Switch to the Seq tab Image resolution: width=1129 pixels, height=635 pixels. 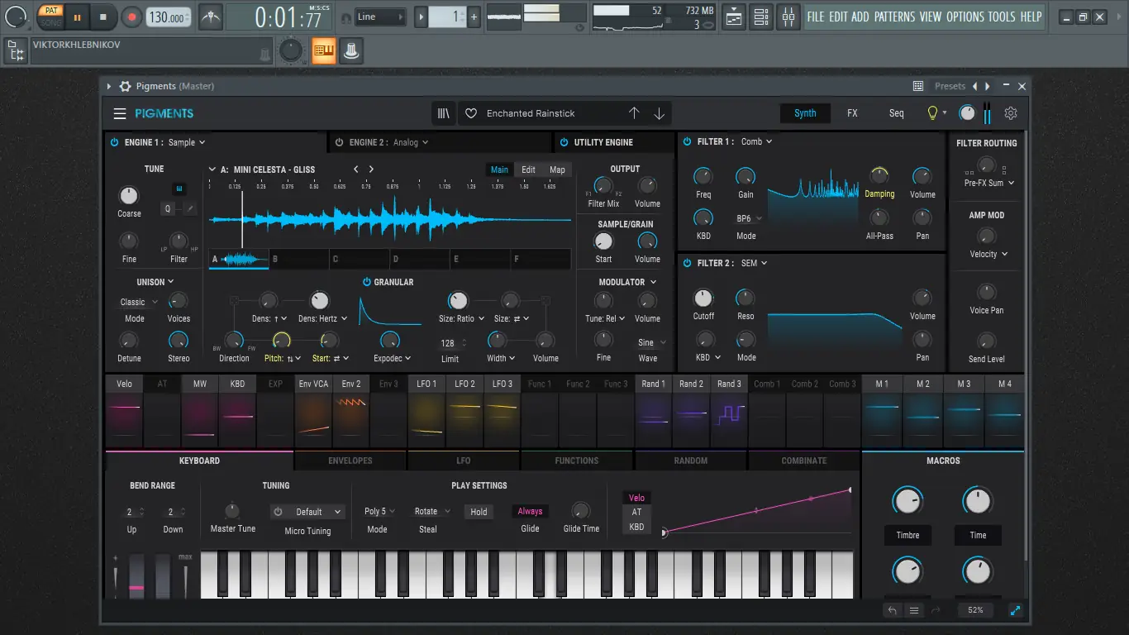(896, 113)
